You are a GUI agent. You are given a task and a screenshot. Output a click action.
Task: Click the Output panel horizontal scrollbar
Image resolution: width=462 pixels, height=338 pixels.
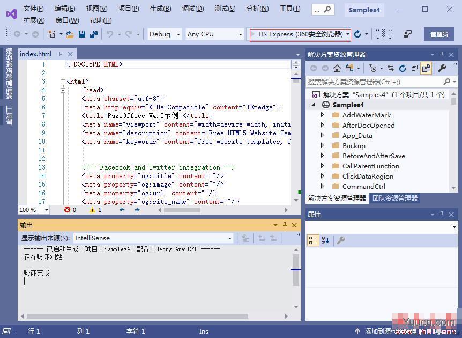point(137,316)
